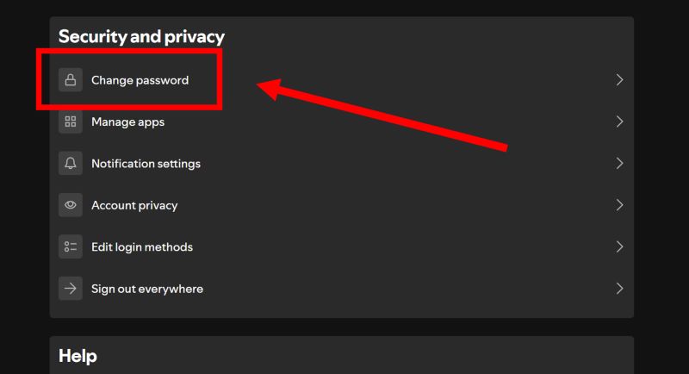Screen dimensions: 689x374
Task: Open the Change password option
Action: pyautogui.click(x=140, y=80)
